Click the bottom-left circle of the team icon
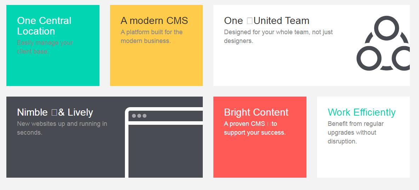This screenshot has height=190, width=419. pos(369,58)
